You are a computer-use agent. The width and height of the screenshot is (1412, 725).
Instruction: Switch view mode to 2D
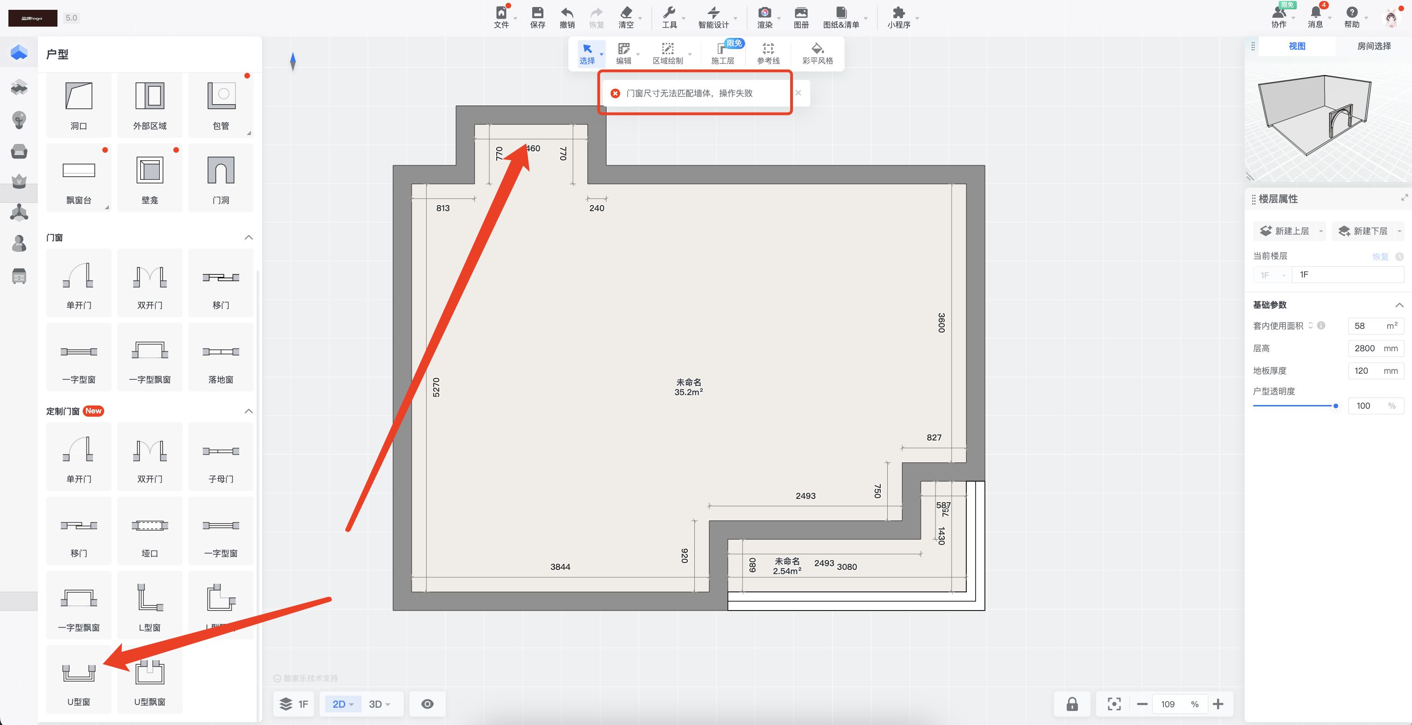[342, 704]
